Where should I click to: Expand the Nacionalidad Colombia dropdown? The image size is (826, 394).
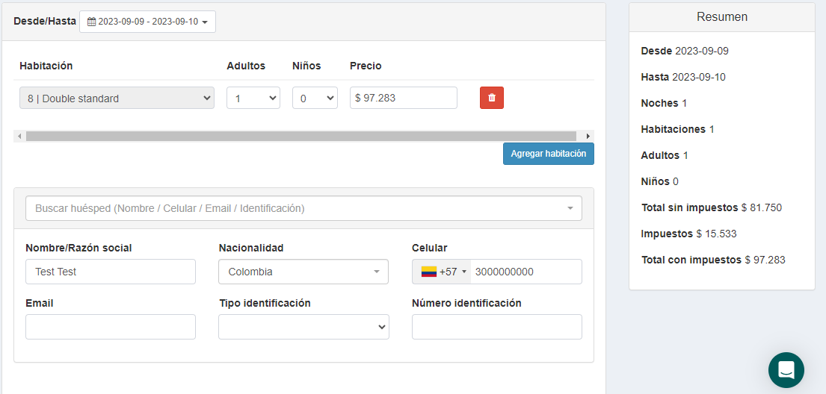click(303, 272)
